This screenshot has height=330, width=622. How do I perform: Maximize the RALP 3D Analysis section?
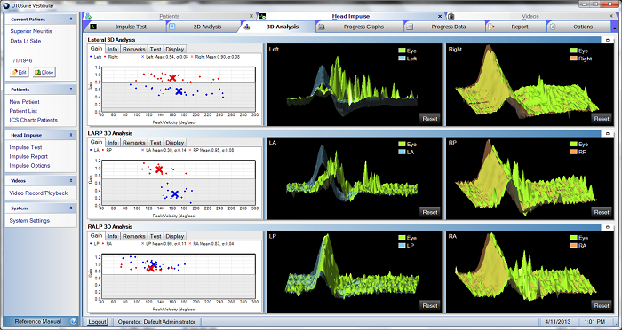click(x=608, y=227)
